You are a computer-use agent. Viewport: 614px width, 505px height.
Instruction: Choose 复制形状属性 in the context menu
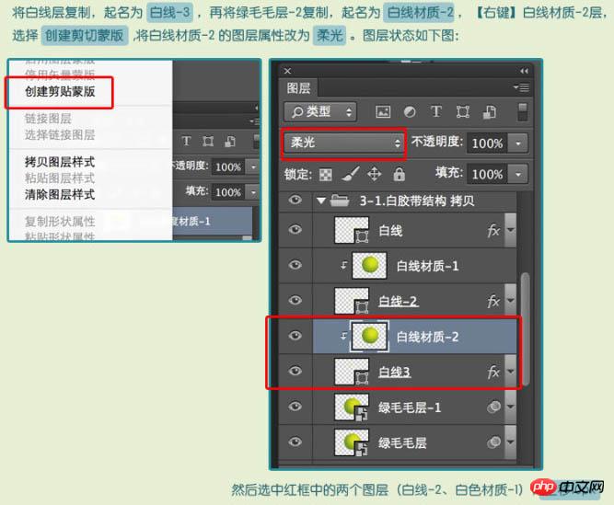click(60, 222)
